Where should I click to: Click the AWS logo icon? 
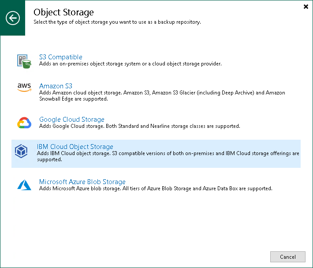(23, 88)
